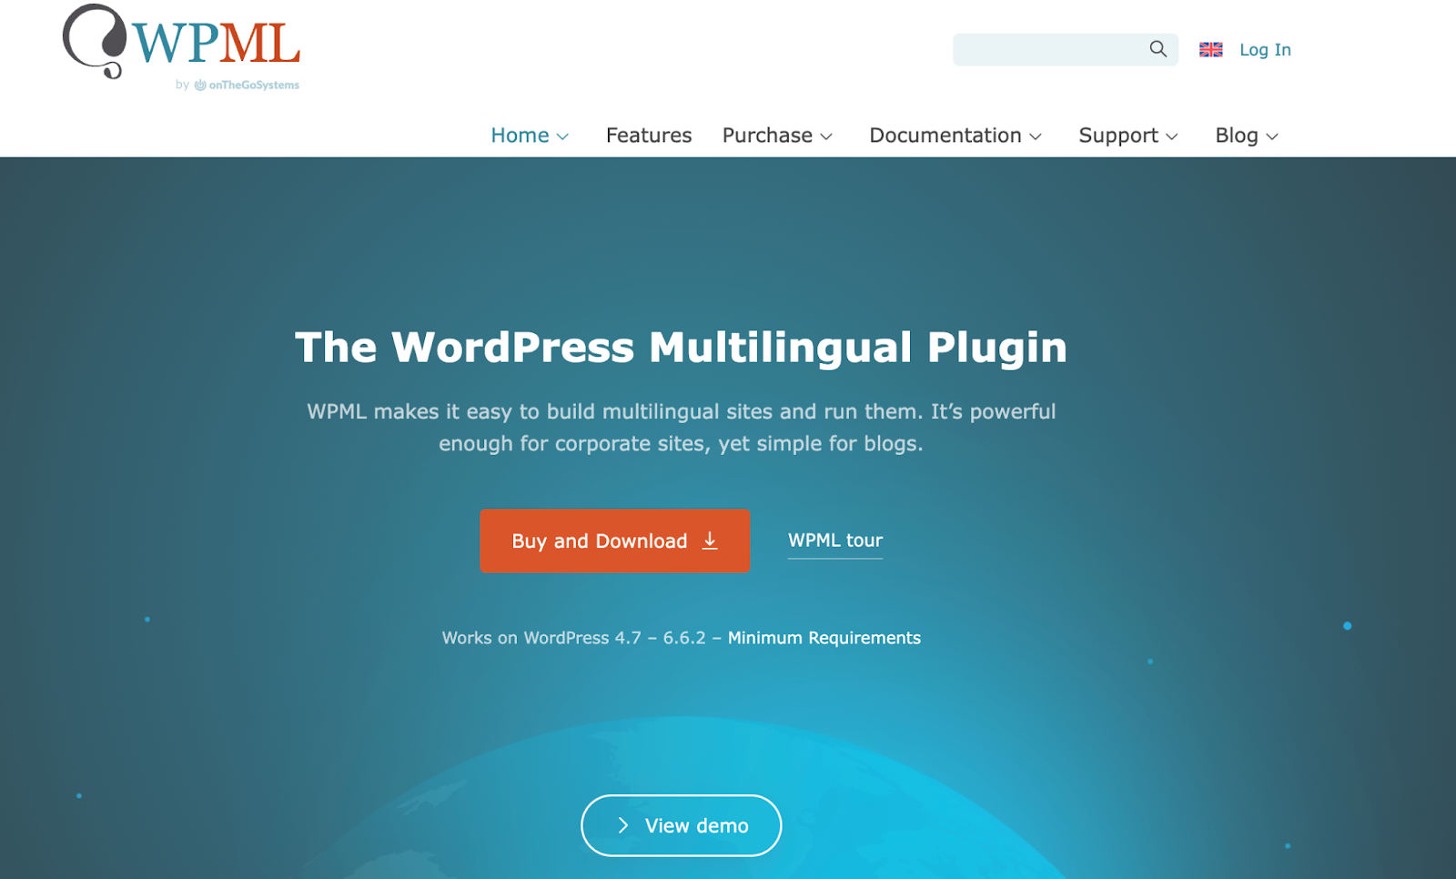
Task: Expand the Blog dropdown chevron
Action: 1272,136
